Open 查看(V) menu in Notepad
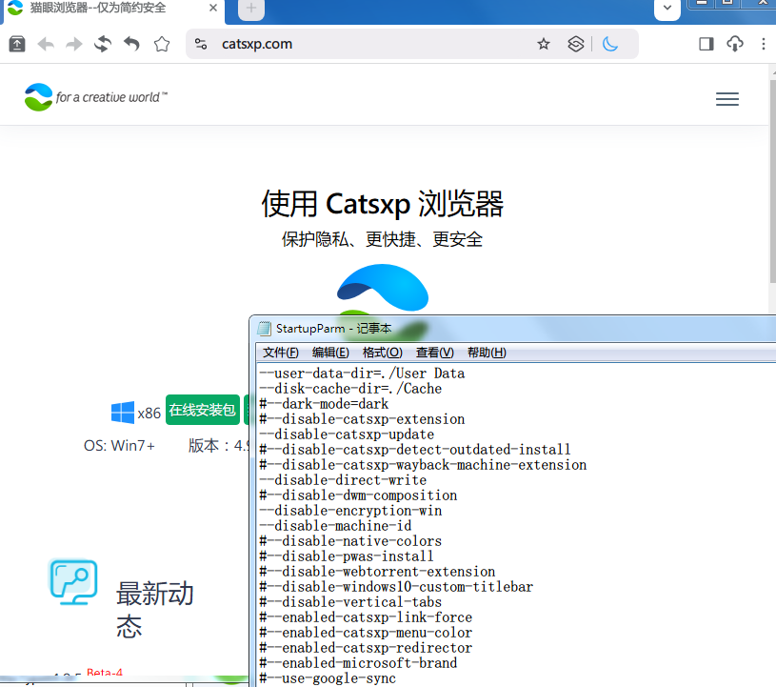 point(434,353)
